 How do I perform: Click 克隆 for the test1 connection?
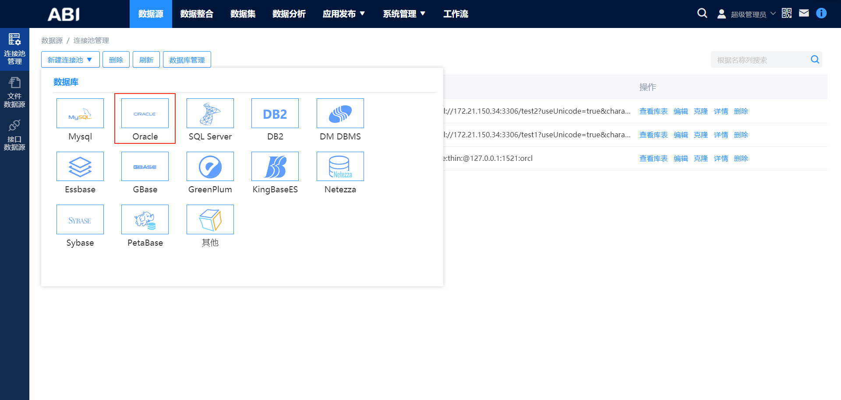pyautogui.click(x=701, y=135)
